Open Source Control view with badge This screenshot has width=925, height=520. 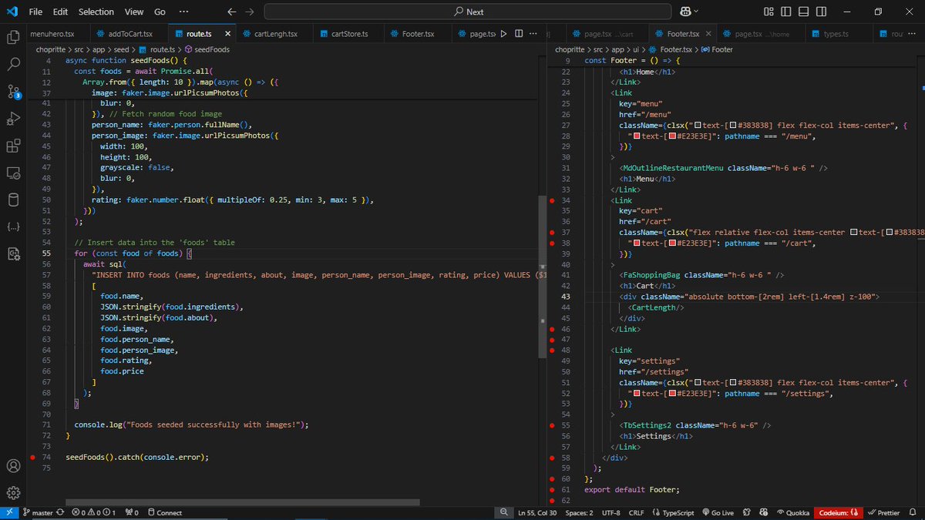coord(13,91)
